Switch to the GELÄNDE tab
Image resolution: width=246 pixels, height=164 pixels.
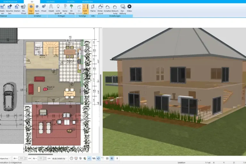51,2
